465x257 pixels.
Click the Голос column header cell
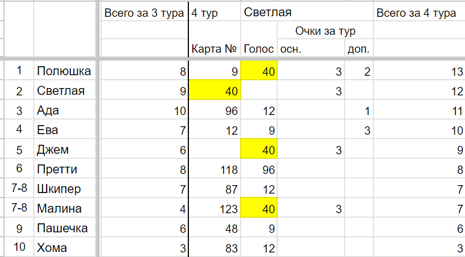(259, 48)
